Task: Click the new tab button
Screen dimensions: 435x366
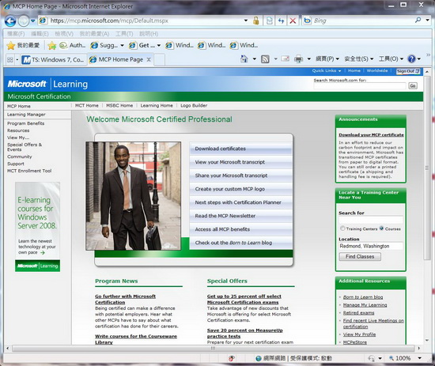Action: coord(159,59)
